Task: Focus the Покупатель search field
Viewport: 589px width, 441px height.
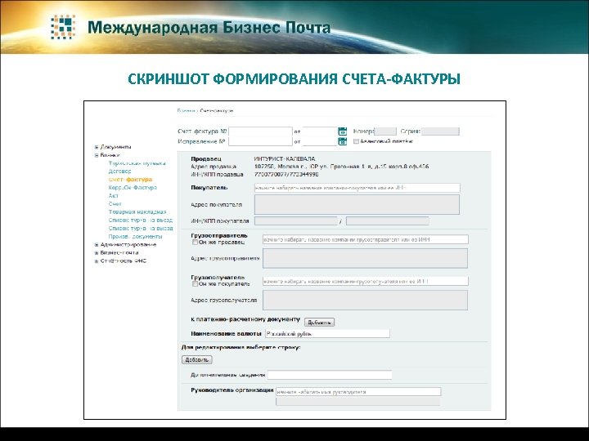Action: coord(357,188)
